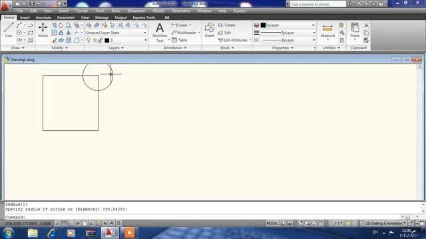The image size is (426, 239).
Task: Click the Scale tool icon in Modify panel
Action: (x=54, y=33)
